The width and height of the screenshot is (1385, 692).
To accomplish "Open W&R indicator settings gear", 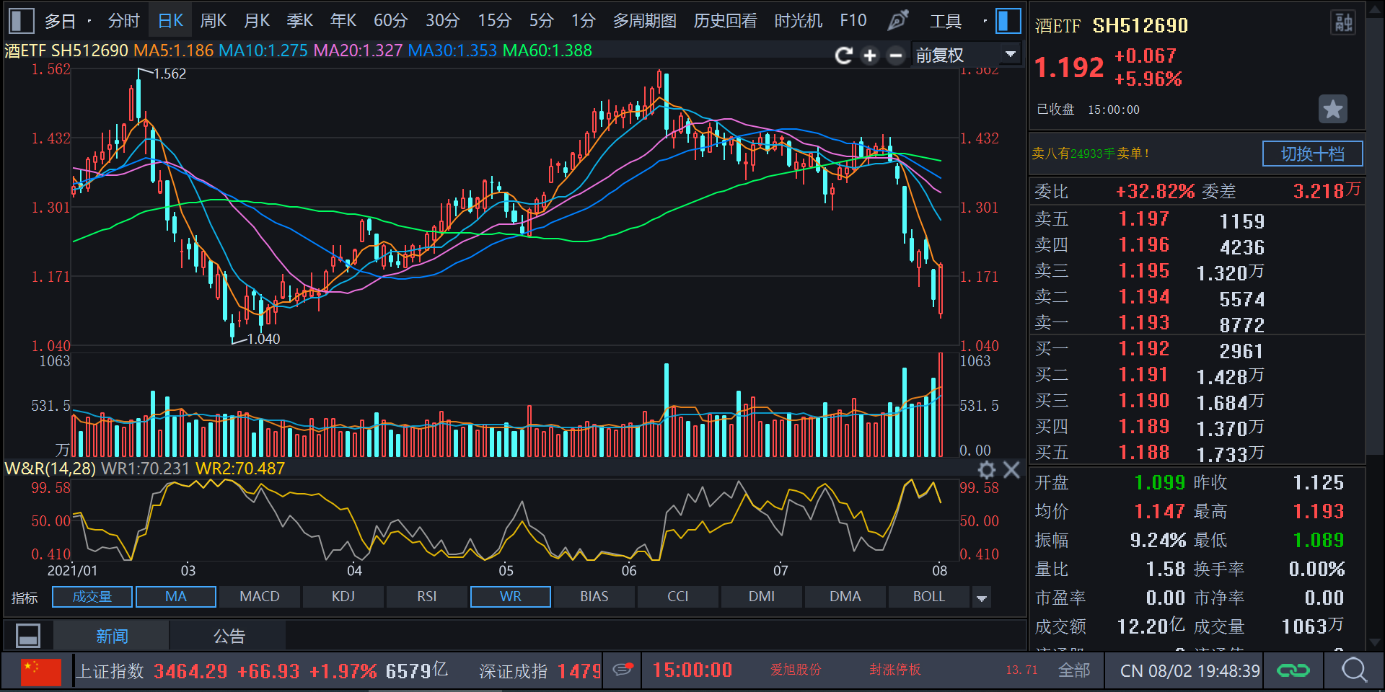I will pos(986,470).
